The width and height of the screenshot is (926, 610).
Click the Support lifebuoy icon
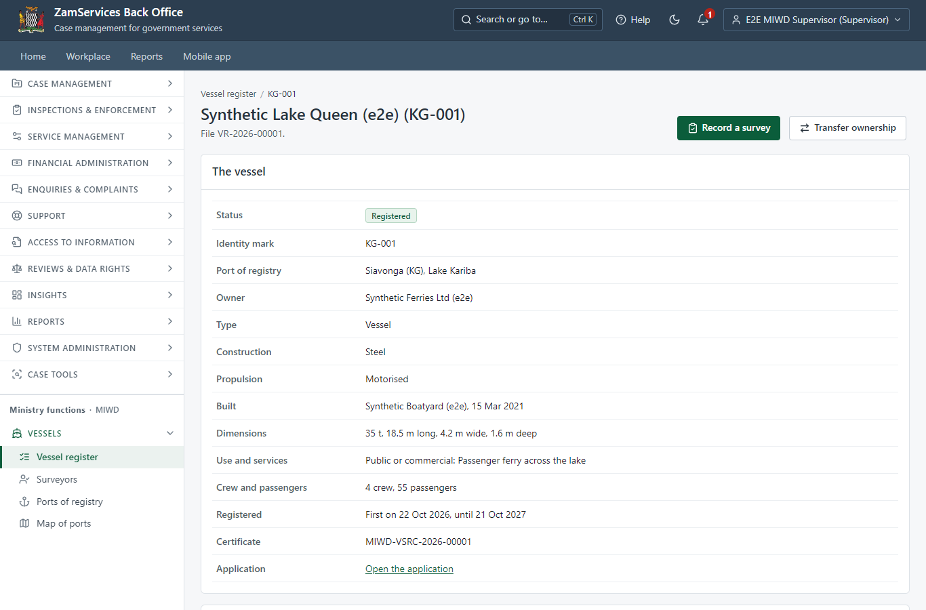pyautogui.click(x=17, y=216)
